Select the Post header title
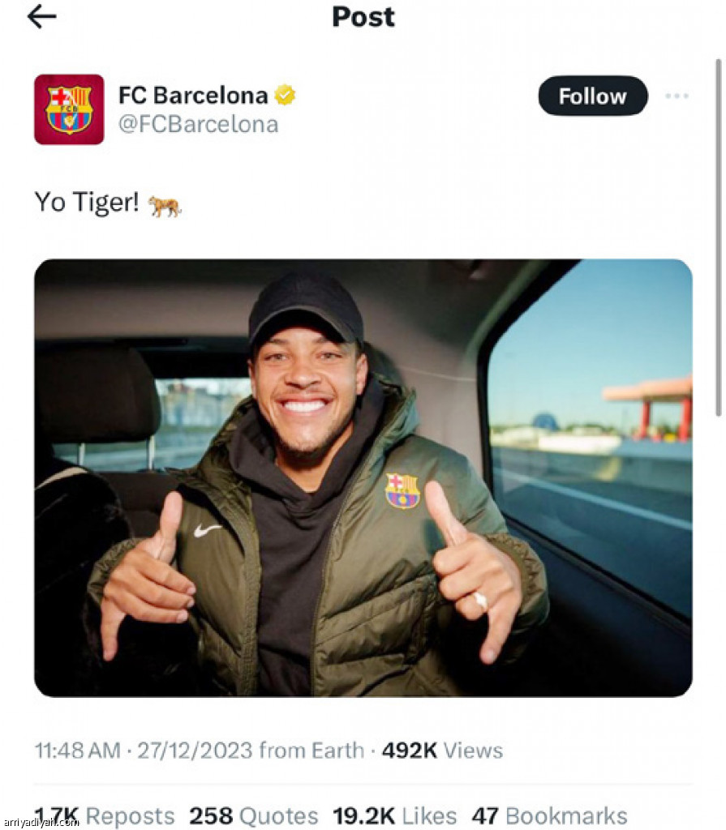The width and height of the screenshot is (726, 830). pyautogui.click(x=363, y=16)
